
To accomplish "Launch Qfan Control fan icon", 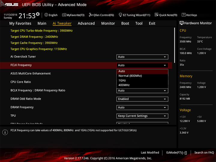I will tap(91, 15).
